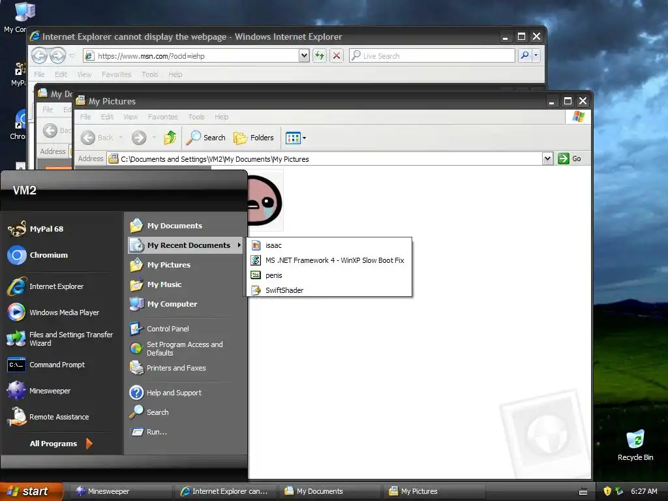The width and height of the screenshot is (668, 501).
Task: Open Remote Assistance
Action: [x=48, y=417]
